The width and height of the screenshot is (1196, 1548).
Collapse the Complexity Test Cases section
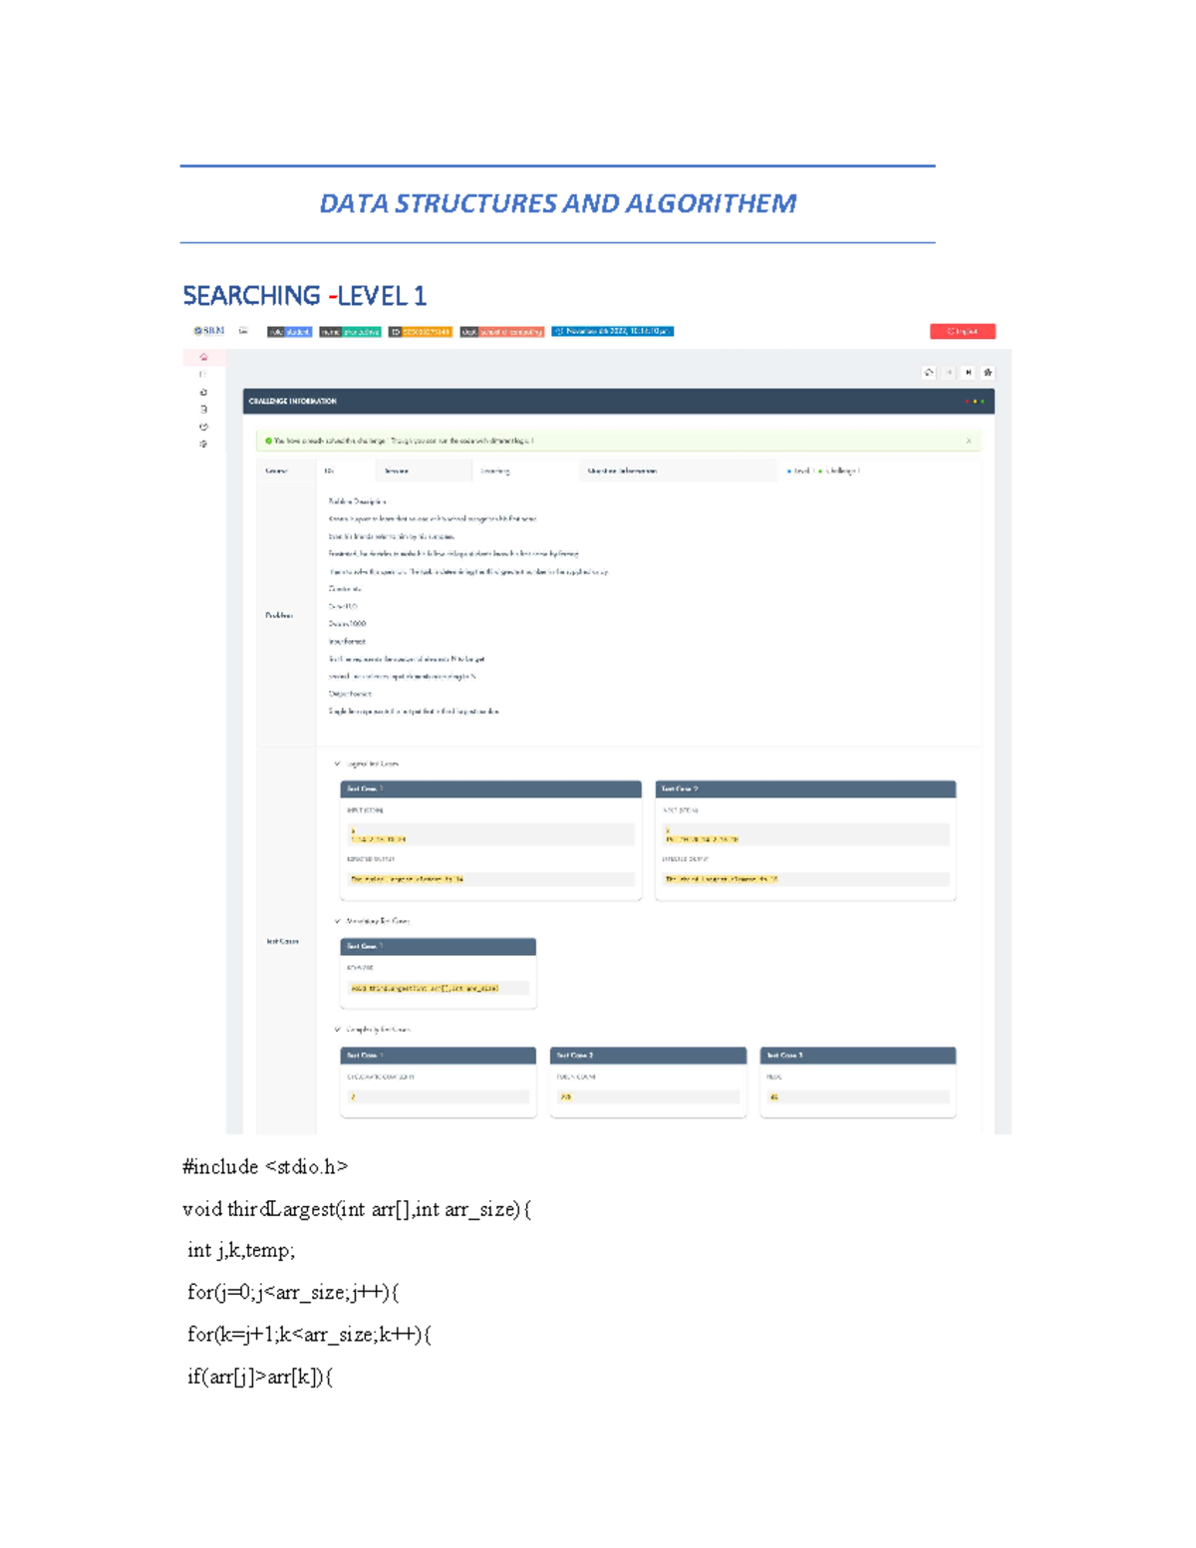(338, 1030)
